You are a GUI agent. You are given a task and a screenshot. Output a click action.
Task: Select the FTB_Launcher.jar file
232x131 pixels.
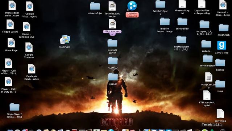[x=112, y=24]
